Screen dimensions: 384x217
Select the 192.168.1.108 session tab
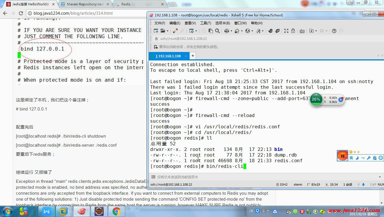coord(168,56)
